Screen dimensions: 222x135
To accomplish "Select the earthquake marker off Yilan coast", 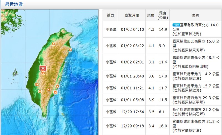I will pyautogui.click(x=70, y=50).
